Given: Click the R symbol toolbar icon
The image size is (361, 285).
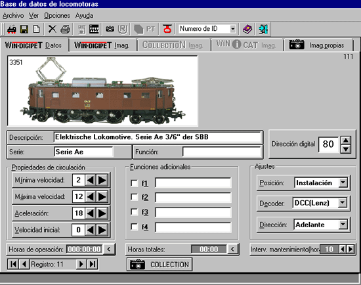Looking at the screenshot, I should pos(123,30).
